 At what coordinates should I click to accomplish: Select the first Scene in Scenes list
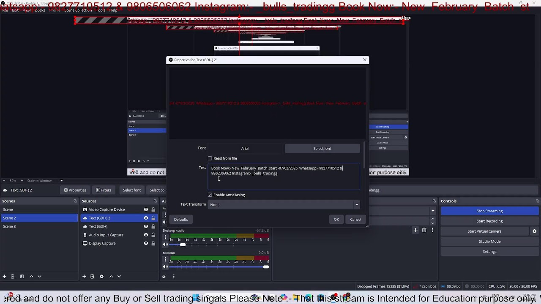39,209
